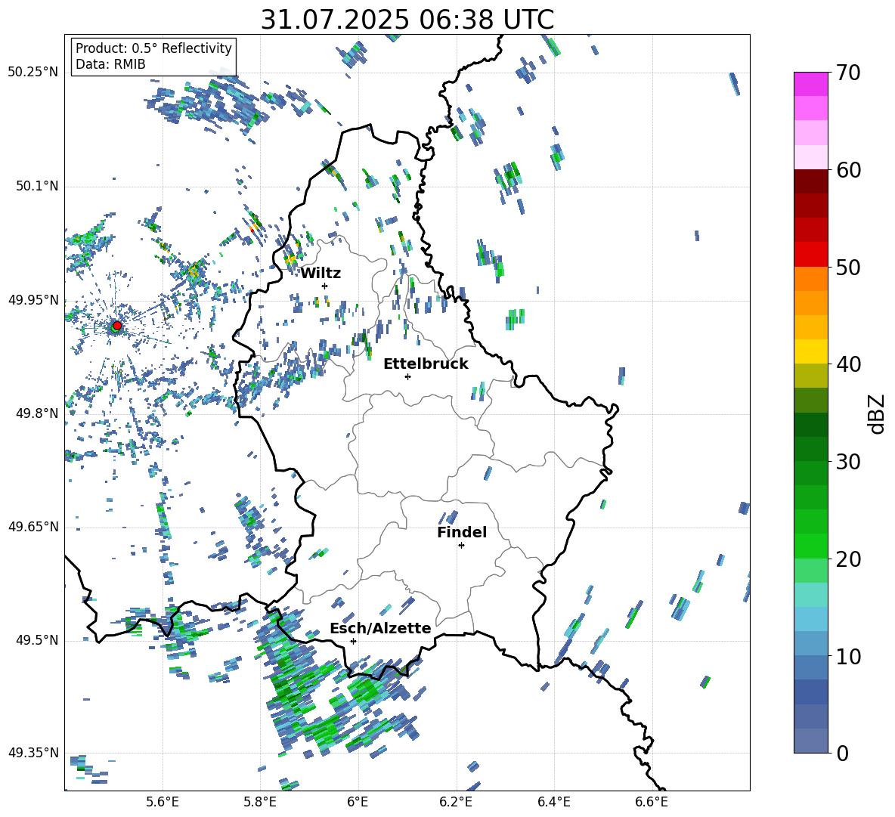Click the Findel city label
Viewport: 895px width, 817px height.
[462, 532]
